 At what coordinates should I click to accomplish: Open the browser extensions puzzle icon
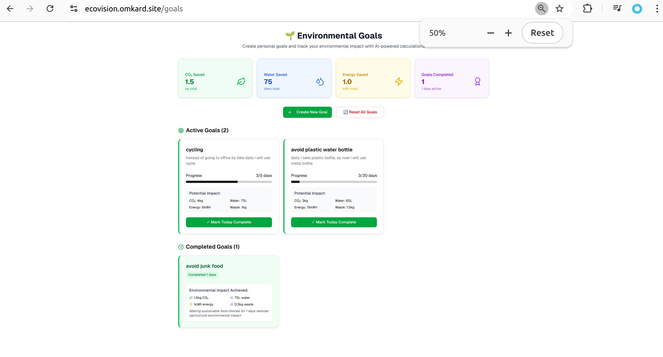[x=587, y=9]
